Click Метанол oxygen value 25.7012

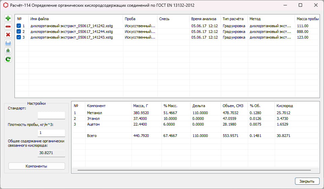click(x=283, y=113)
